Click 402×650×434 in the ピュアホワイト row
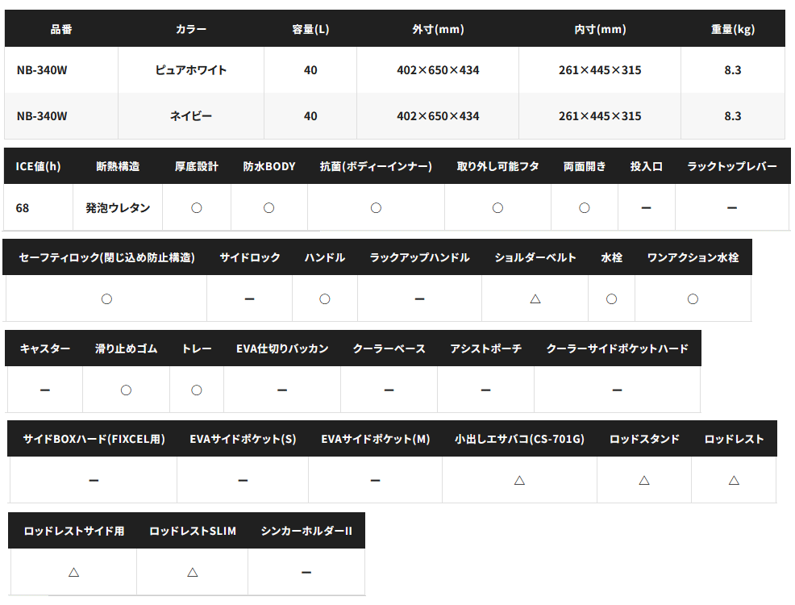The image size is (795, 605). pos(438,70)
